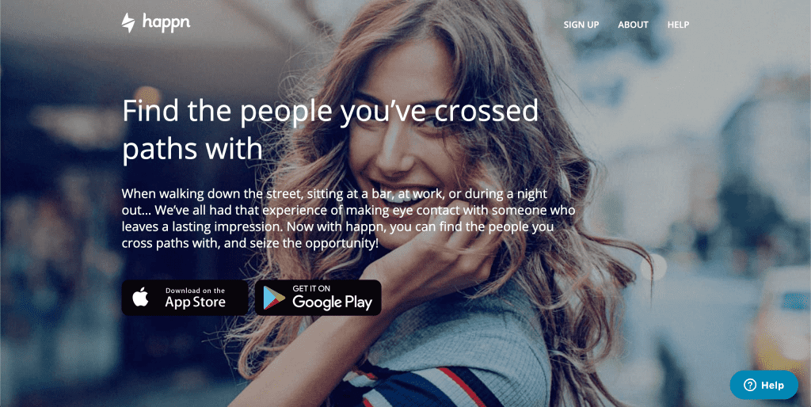Click the blurred yellow taxi in background
This screenshot has width=811, height=407.
(782, 321)
